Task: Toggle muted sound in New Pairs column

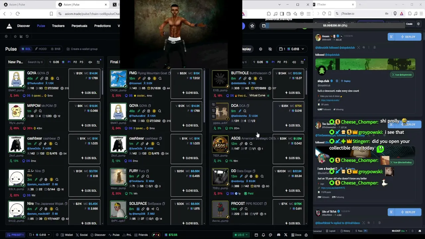Action: click(x=90, y=62)
